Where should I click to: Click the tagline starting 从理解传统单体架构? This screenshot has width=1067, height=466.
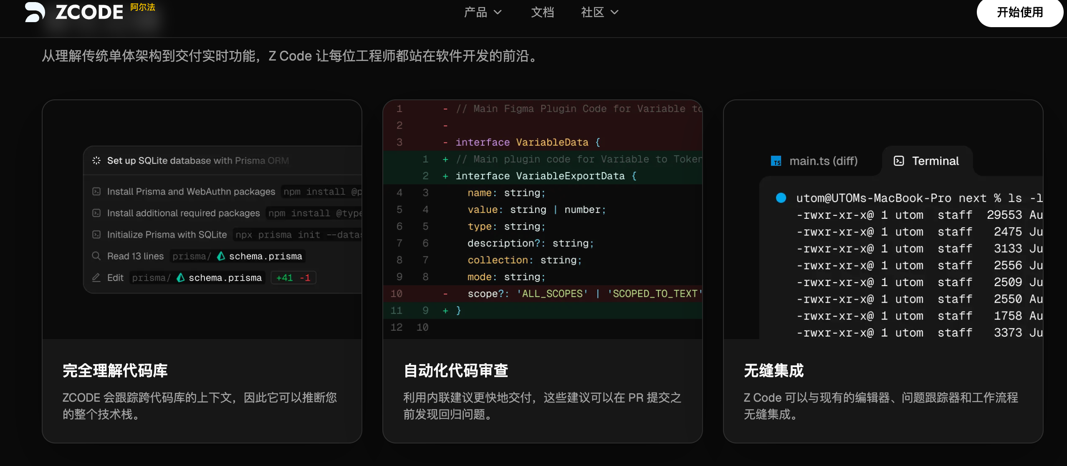pyautogui.click(x=291, y=56)
